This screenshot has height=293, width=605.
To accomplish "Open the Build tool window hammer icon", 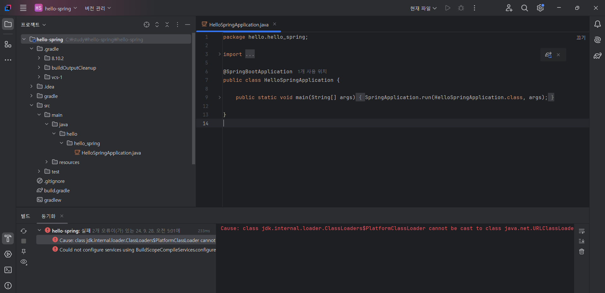I will [8, 239].
